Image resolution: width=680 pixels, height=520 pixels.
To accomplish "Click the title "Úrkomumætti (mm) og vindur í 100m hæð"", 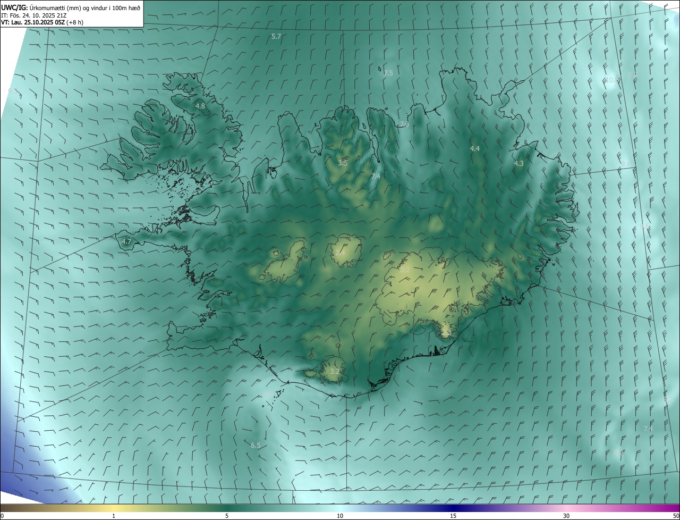I will click(85, 7).
